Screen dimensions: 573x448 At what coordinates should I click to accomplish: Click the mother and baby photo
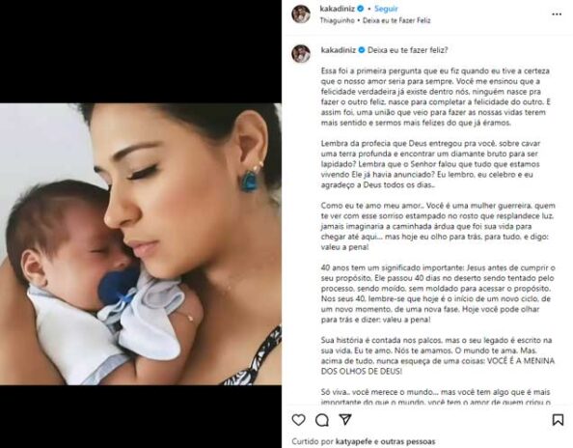141,244
